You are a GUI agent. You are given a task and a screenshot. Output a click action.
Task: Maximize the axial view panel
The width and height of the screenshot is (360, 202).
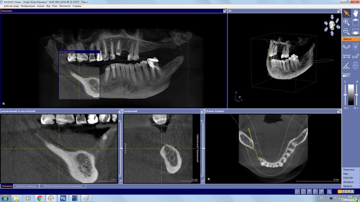[339, 111]
